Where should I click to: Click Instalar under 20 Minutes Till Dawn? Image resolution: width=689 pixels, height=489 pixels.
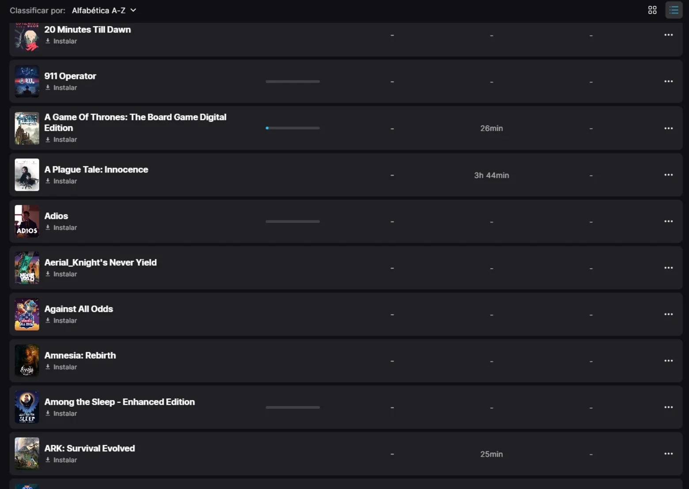[x=61, y=41]
